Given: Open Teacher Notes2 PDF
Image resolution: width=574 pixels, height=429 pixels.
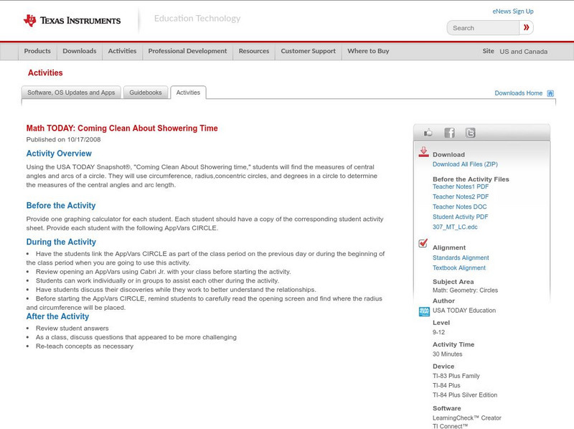Looking at the screenshot, I should point(461,197).
